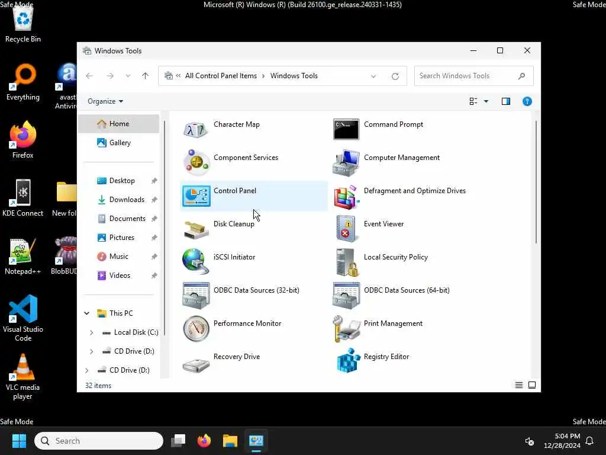Click the Forward navigation arrow
The height and width of the screenshot is (455, 606).
click(110, 76)
